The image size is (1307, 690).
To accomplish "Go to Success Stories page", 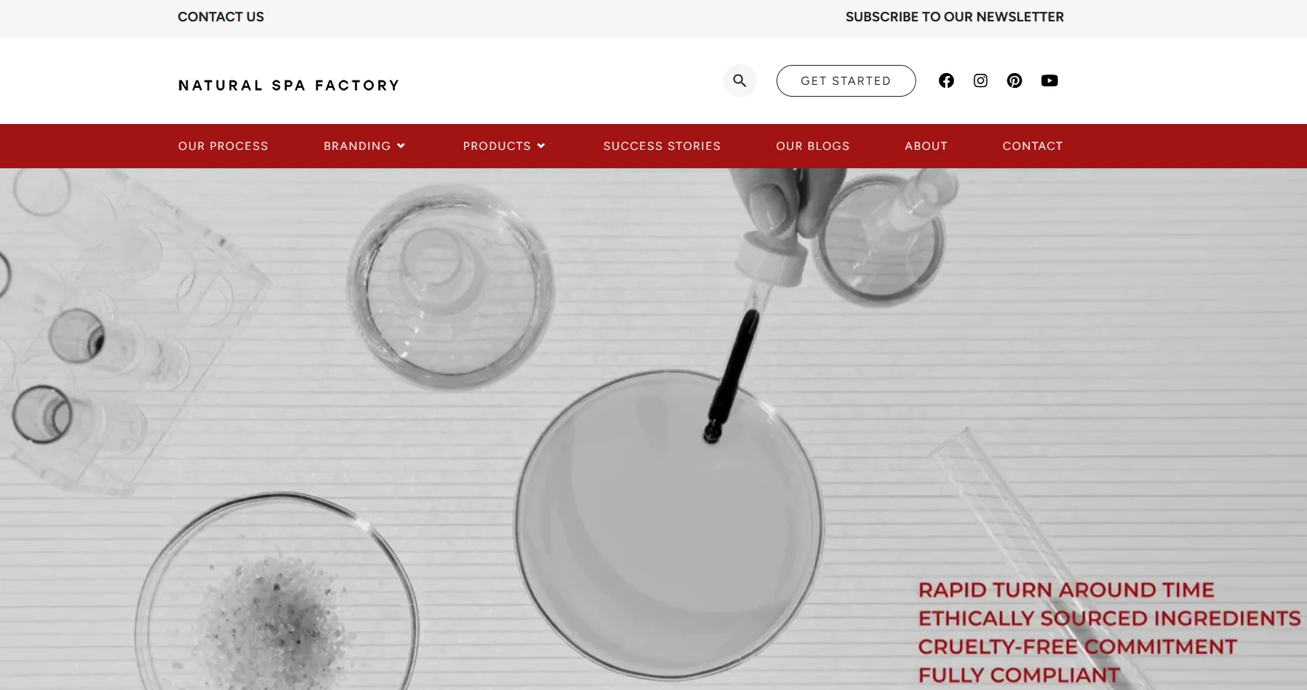I will [662, 146].
